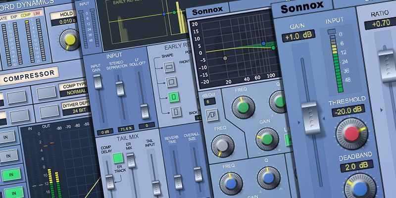Click the grey FREQ knob below LF
The width and height of the screenshot is (396, 198).
point(222,146)
